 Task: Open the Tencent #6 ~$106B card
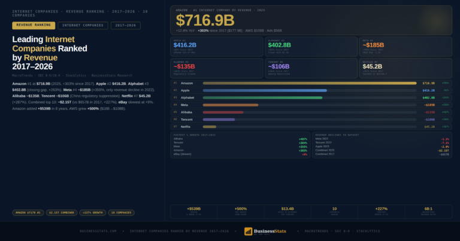311,68
